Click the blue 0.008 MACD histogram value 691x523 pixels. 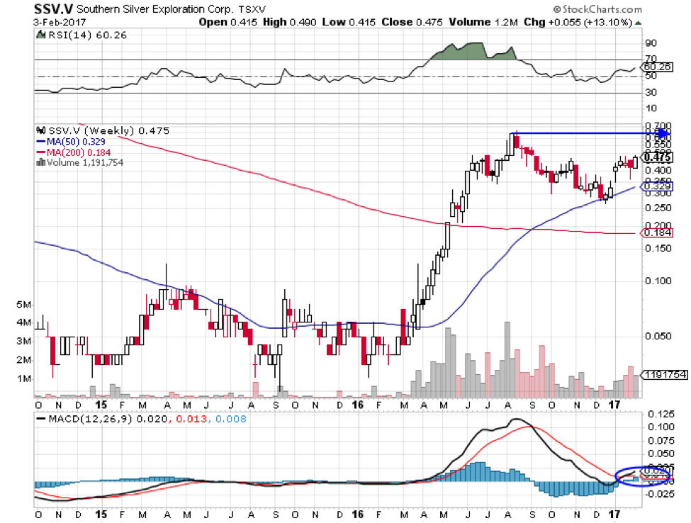tap(231, 419)
